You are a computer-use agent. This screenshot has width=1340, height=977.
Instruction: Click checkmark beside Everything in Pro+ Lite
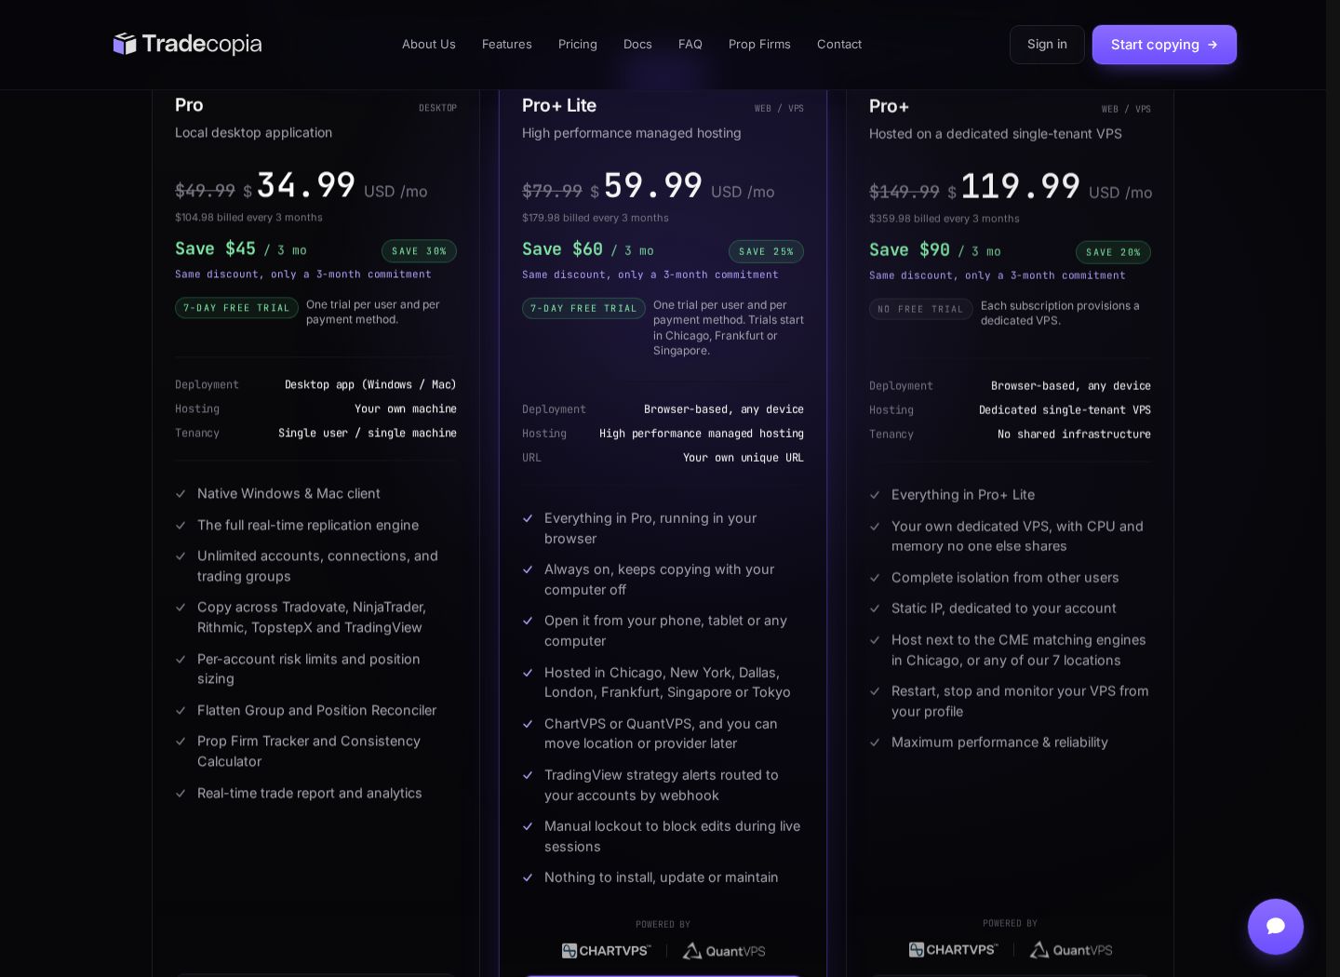coord(875,495)
